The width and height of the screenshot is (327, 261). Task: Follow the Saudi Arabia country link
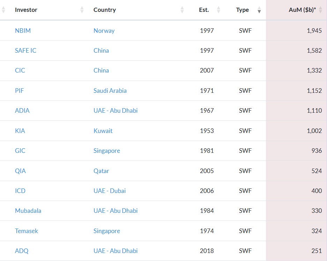[110, 91]
